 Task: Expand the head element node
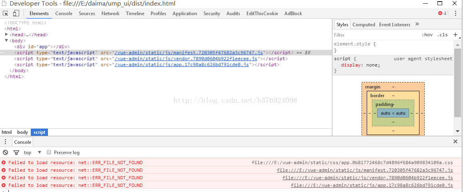pyautogui.click(x=7, y=34)
